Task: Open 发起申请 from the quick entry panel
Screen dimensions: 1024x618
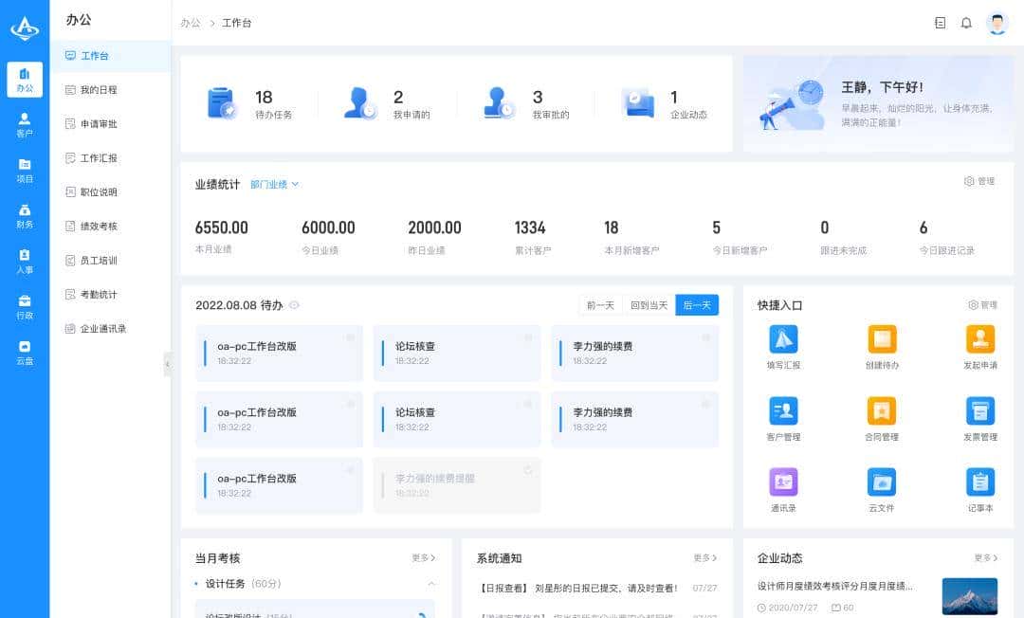Action: point(979,341)
